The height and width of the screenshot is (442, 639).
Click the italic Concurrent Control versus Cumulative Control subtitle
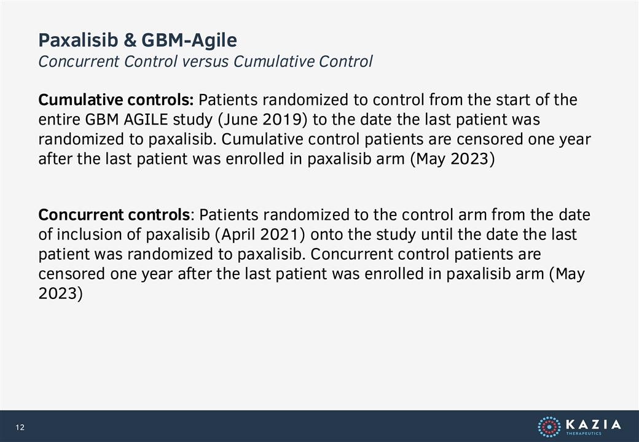(205, 61)
